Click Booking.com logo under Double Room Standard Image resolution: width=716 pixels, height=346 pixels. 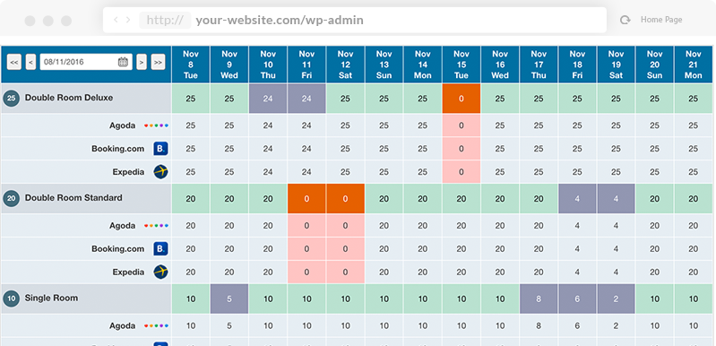click(160, 249)
